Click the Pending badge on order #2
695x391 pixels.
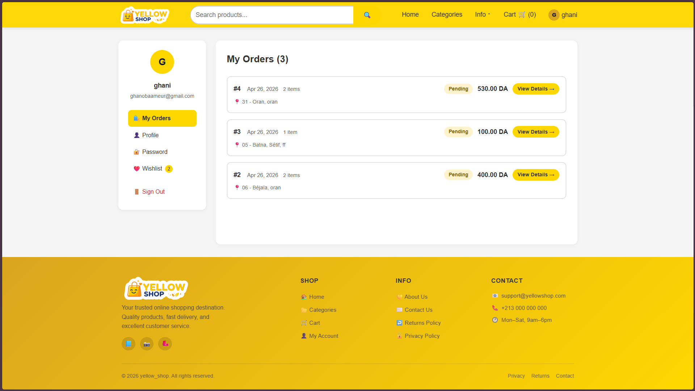(458, 175)
